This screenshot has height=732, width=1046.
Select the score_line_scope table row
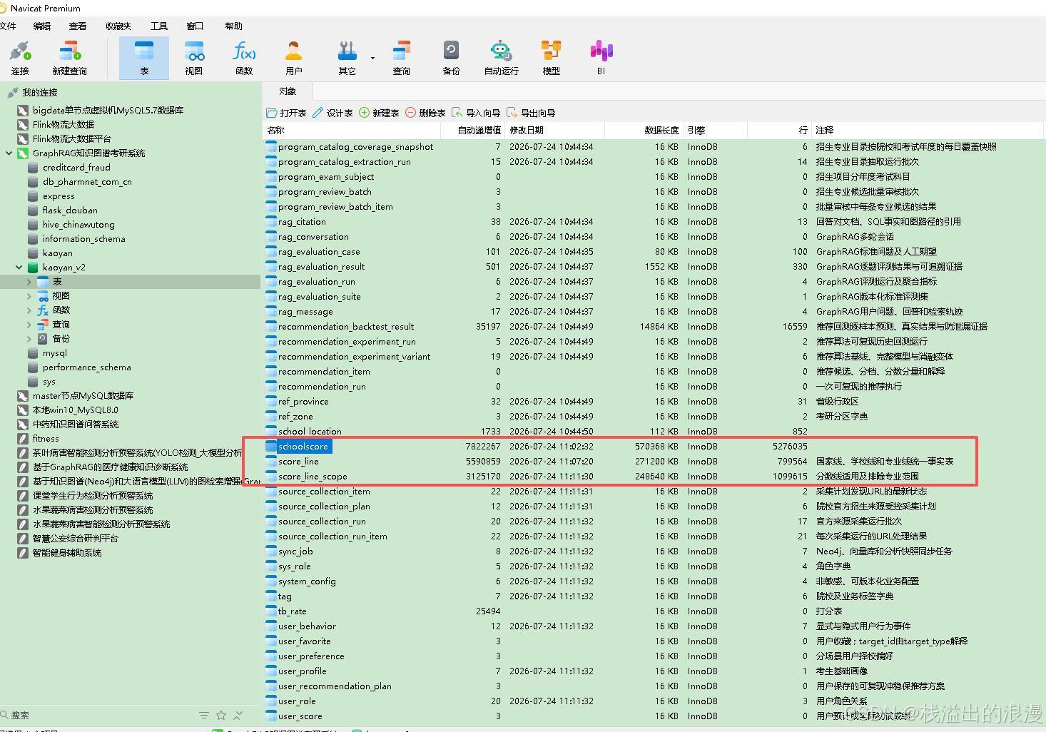pyautogui.click(x=653, y=477)
